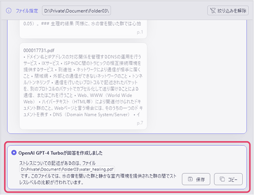Click the p.7 page reference
The height and width of the screenshot is (195, 254).
click(140, 123)
